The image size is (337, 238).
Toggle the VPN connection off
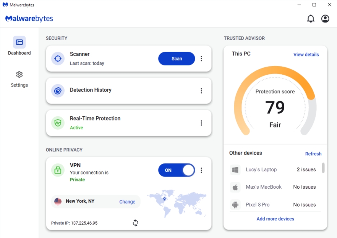tap(177, 170)
